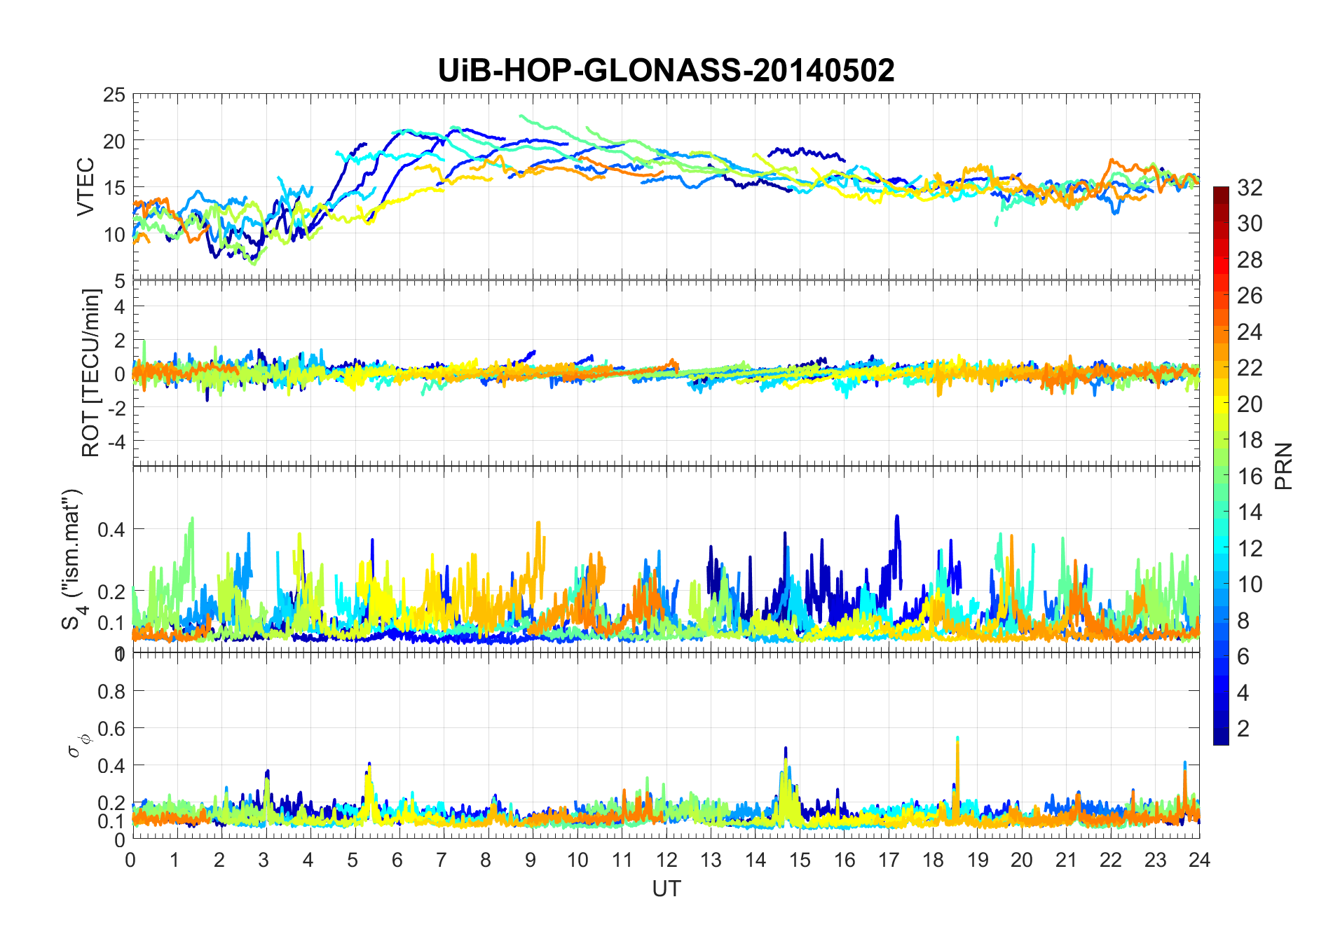Click colorbar tick label 12
Image resolution: width=1333 pixels, height=932 pixels.
(1250, 548)
